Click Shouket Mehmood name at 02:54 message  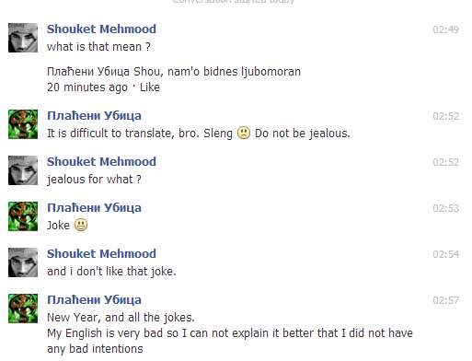pyautogui.click(x=101, y=254)
